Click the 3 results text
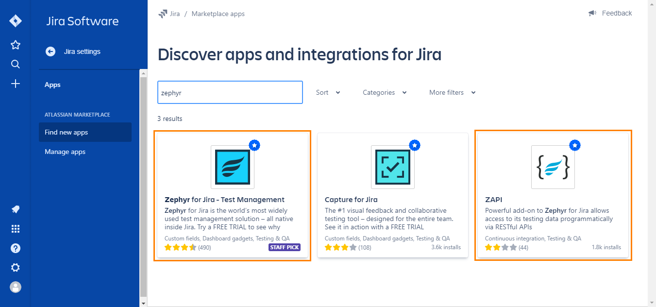 pyautogui.click(x=170, y=119)
